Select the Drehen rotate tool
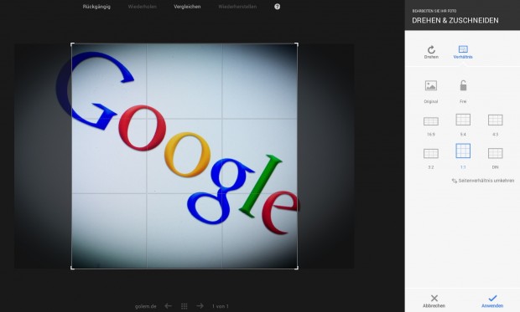 click(x=431, y=52)
